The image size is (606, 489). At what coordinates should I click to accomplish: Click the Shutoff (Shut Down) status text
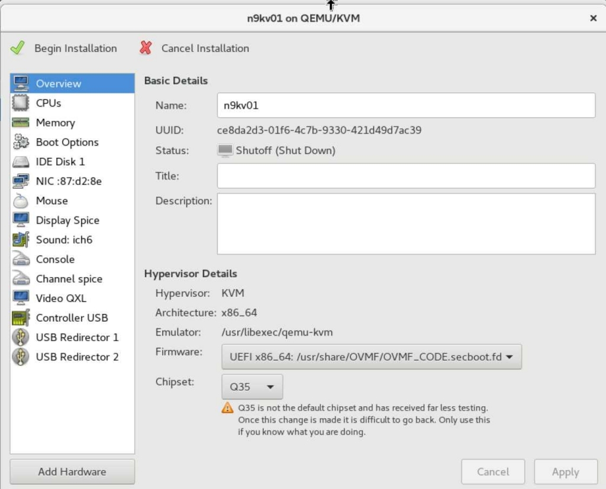(286, 150)
